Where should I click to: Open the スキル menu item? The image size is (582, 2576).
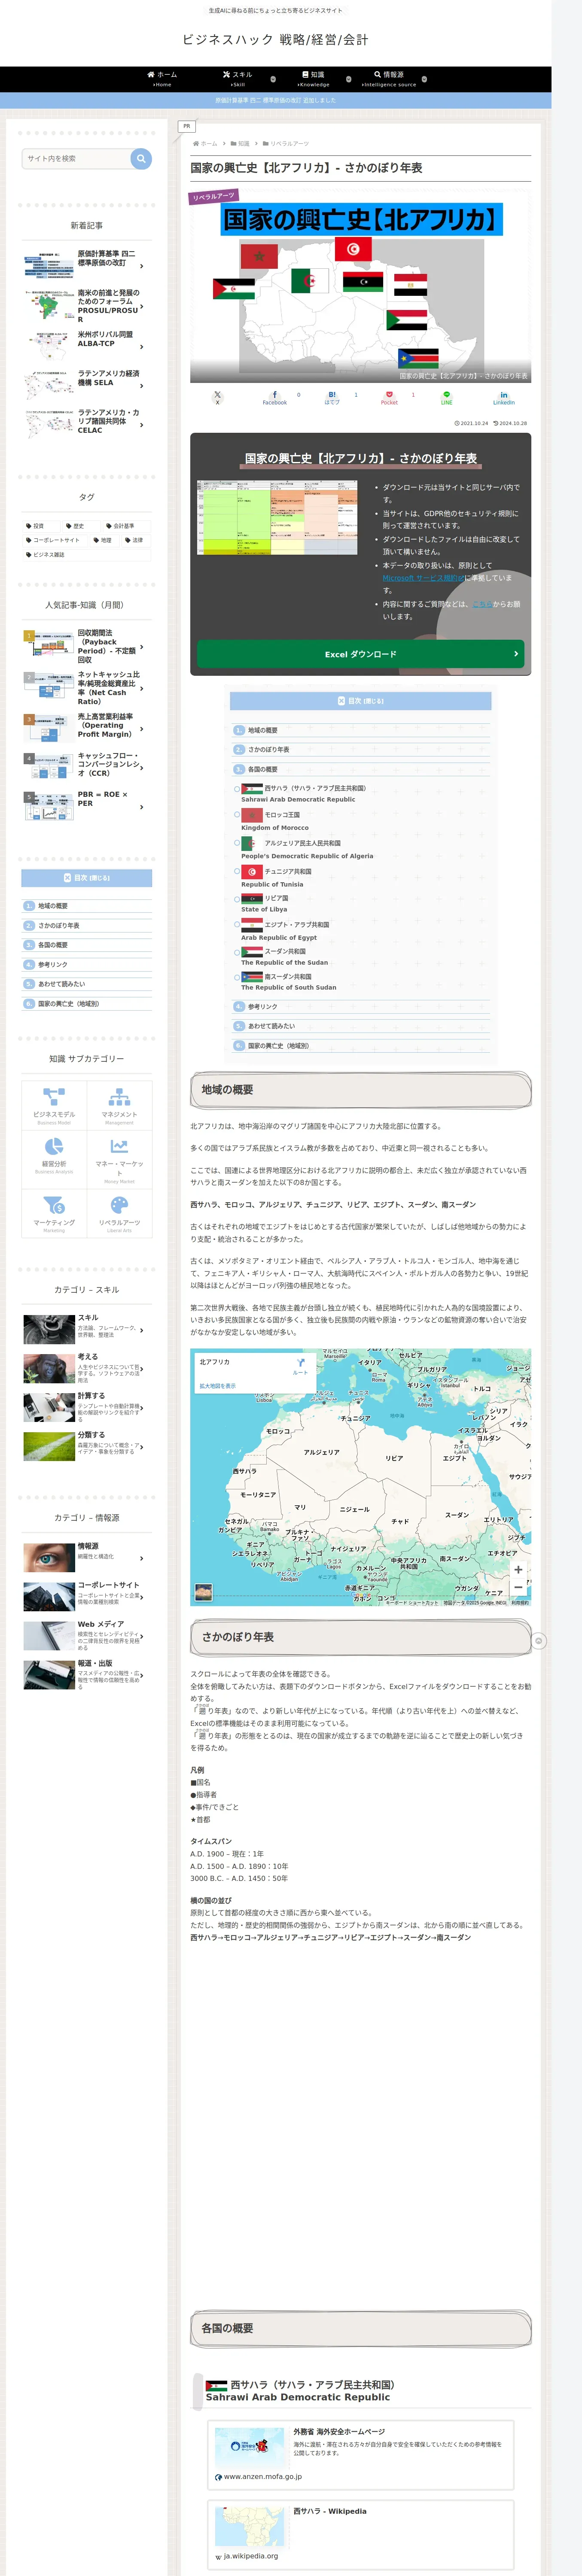[238, 79]
